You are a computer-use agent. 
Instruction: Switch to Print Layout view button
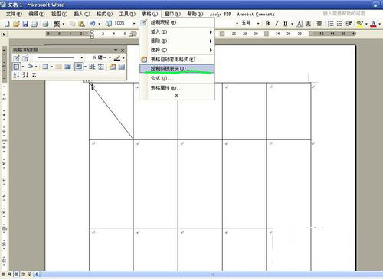click(16, 274)
